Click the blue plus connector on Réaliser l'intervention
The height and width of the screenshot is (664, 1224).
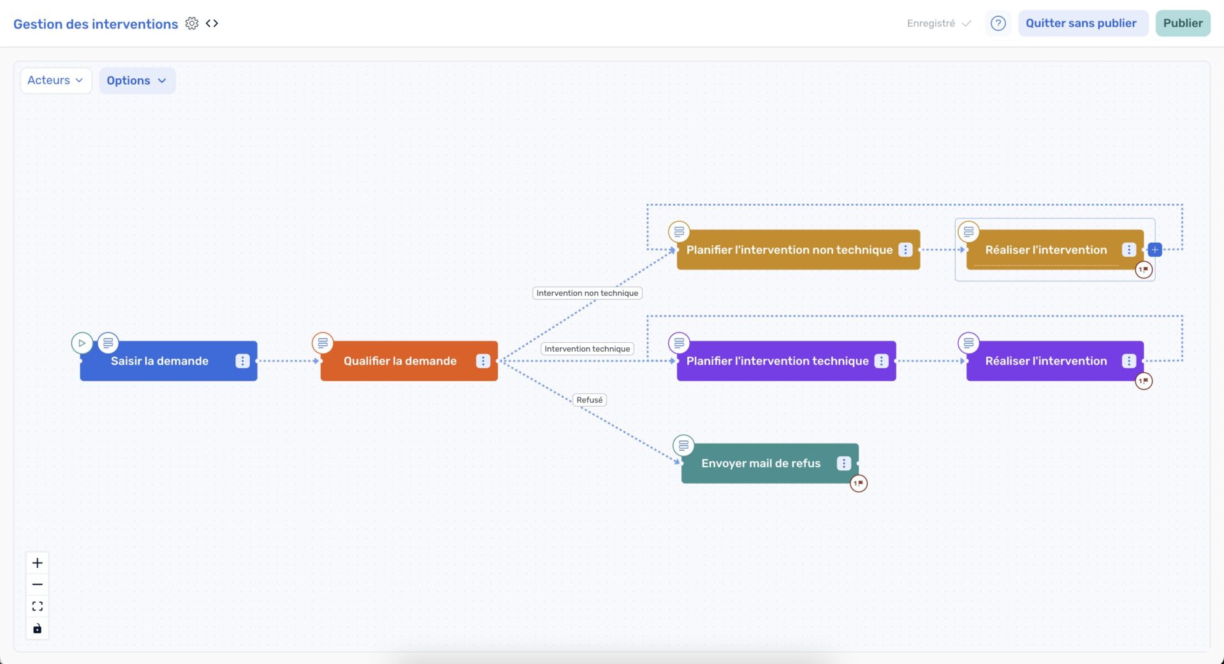coord(1155,250)
